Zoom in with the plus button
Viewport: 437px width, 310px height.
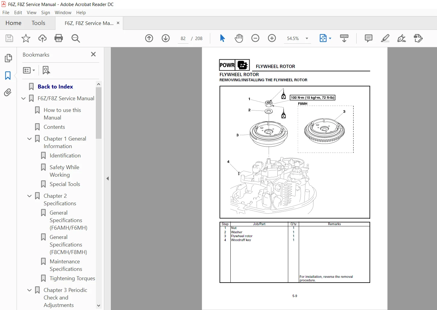coord(272,38)
